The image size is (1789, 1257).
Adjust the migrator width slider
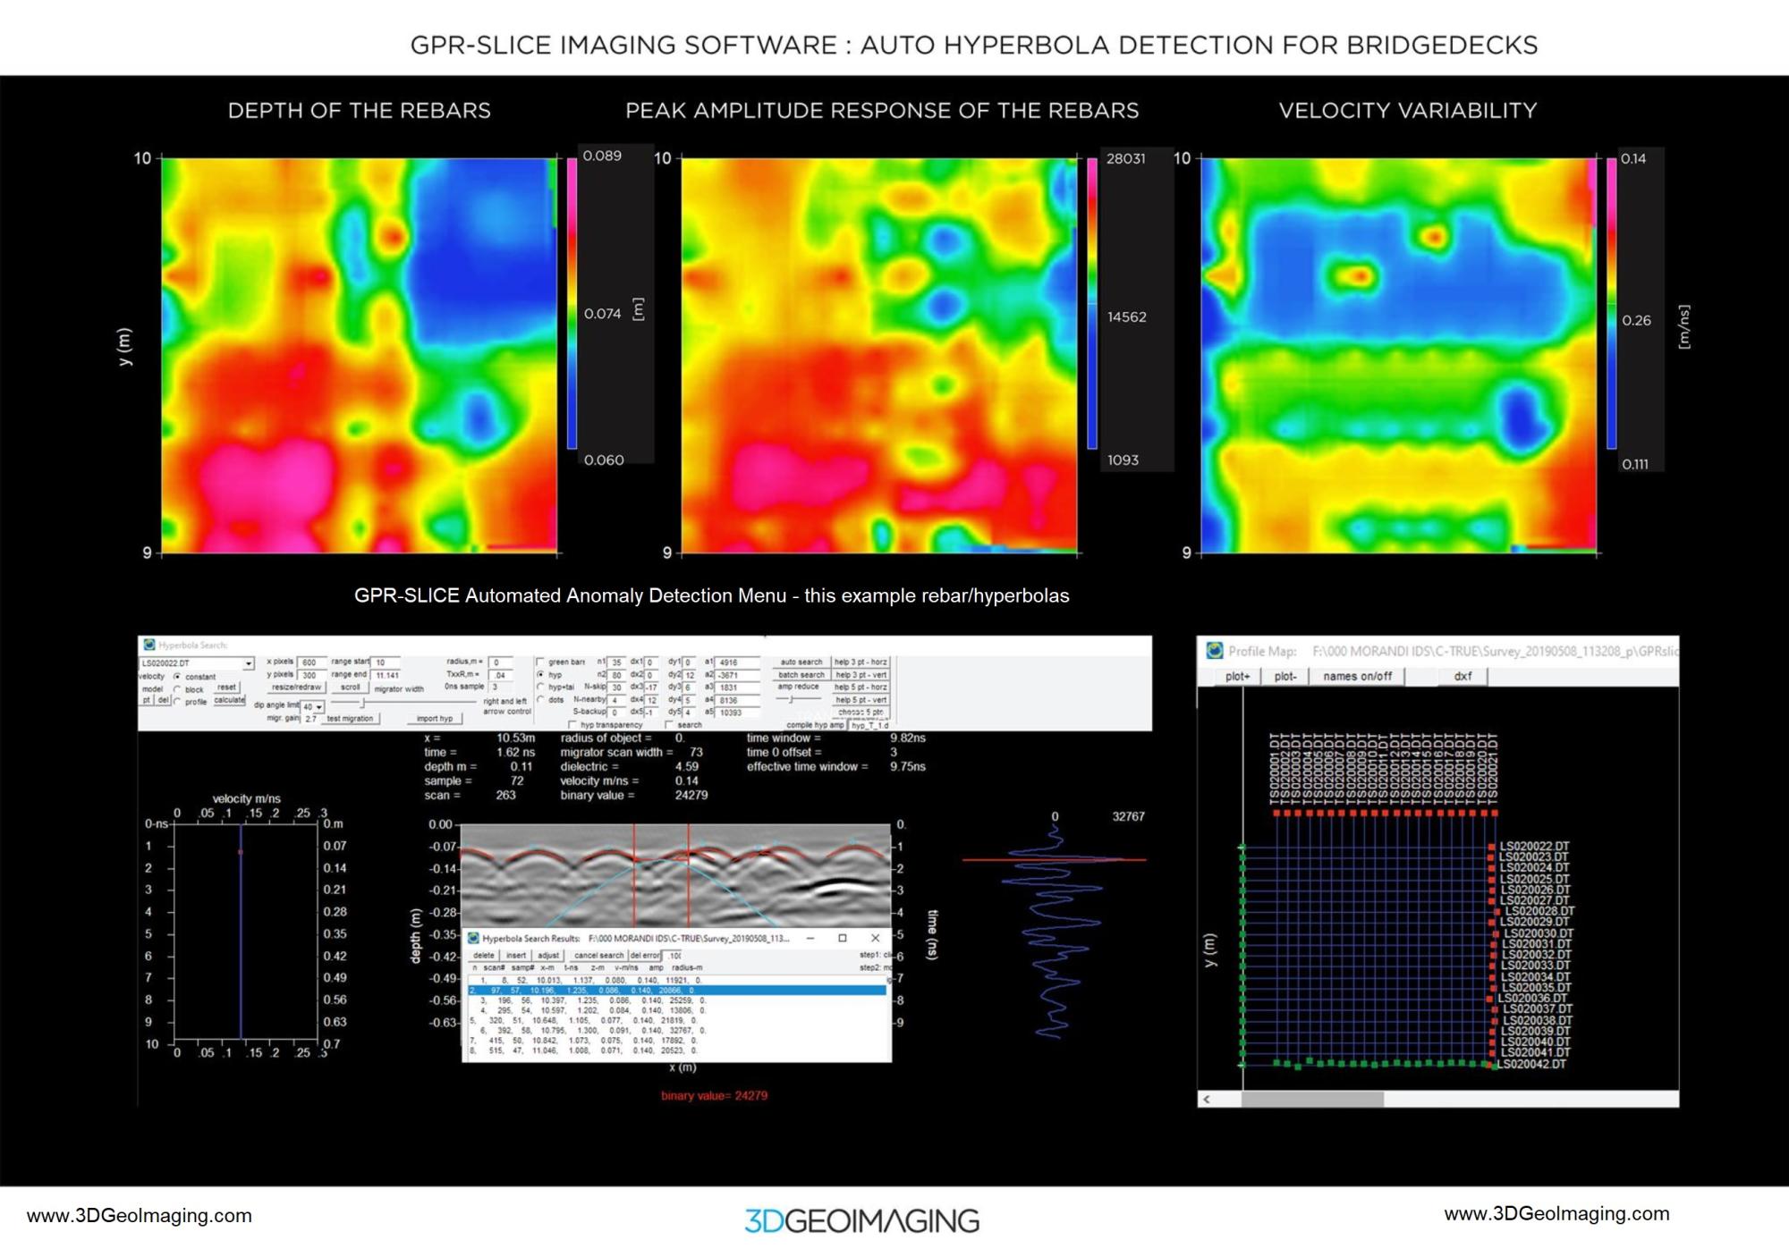click(362, 703)
